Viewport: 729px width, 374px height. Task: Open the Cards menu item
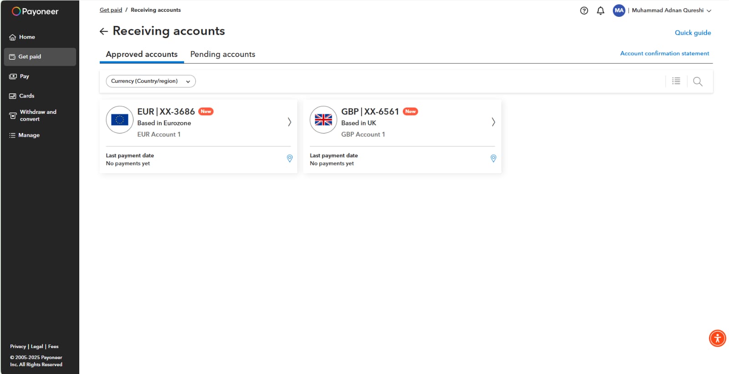click(x=26, y=96)
